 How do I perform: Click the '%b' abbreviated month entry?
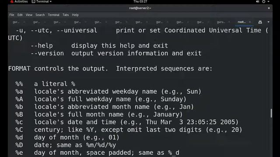[x=105, y=107]
